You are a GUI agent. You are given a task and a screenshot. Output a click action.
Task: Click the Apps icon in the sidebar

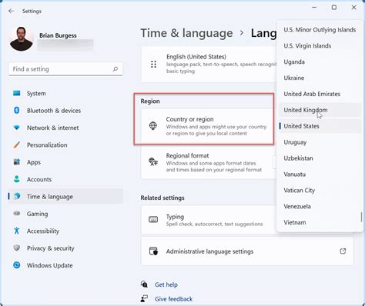(x=17, y=161)
